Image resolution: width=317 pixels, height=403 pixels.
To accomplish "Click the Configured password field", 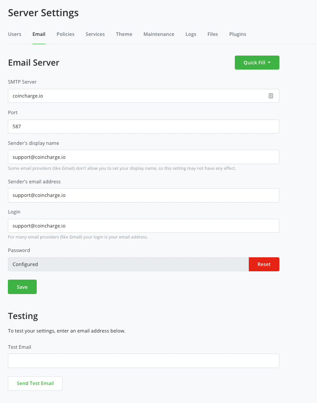I will [x=128, y=264].
